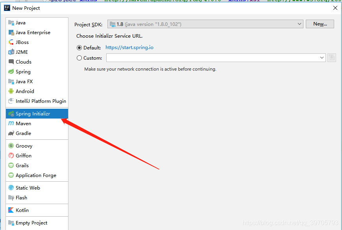The image size is (342, 230).
Task: Pick the Java FX folder icon
Action: pyautogui.click(x=11, y=81)
